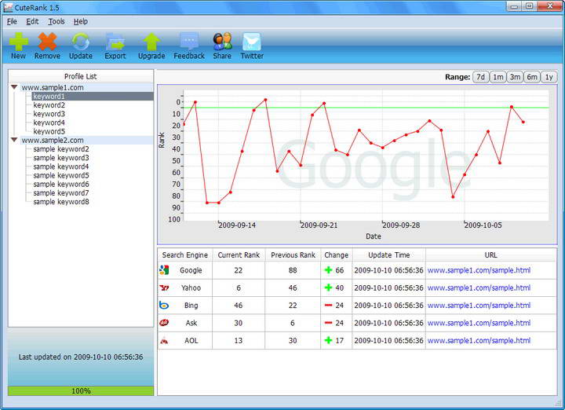This screenshot has width=565, height=410.
Task: Click the Bing change value 24
Action: (340, 306)
